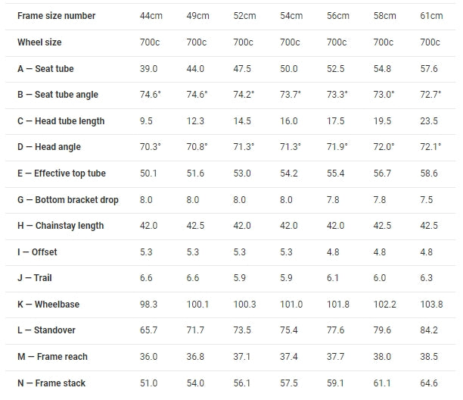
Task: Click the 'I — Offset' row label
Action: pyautogui.click(x=37, y=252)
